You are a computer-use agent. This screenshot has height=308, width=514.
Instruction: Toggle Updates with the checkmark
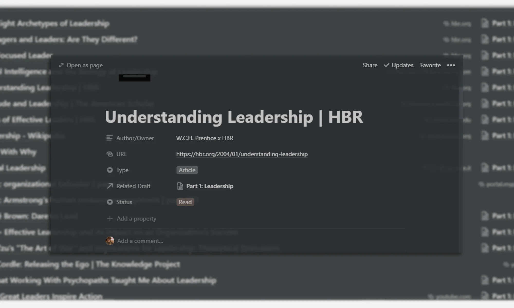pyautogui.click(x=398, y=65)
